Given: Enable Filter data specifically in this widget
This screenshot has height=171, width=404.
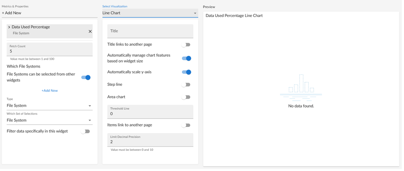Looking at the screenshot, I should click(x=85, y=131).
